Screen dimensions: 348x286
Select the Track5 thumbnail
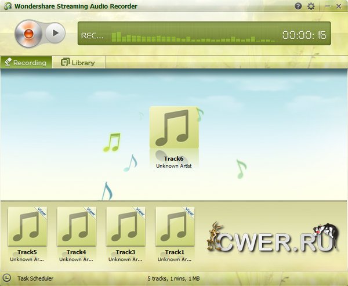point(27,226)
